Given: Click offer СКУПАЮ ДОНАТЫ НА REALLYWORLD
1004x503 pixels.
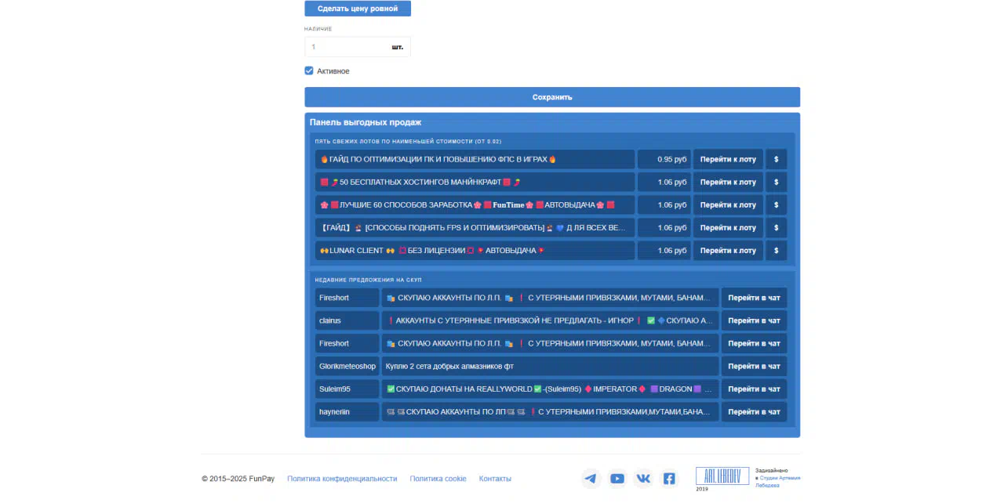Looking at the screenshot, I should [551, 389].
